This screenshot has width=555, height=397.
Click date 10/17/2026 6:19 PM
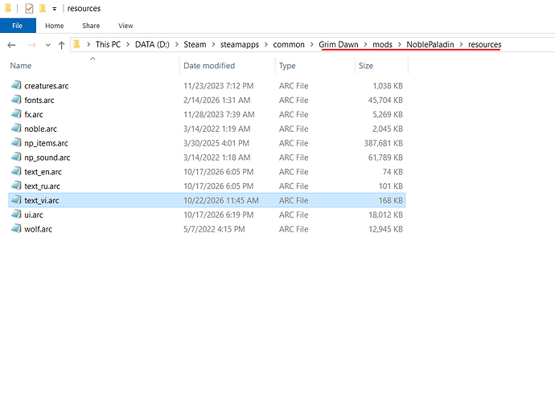click(219, 215)
